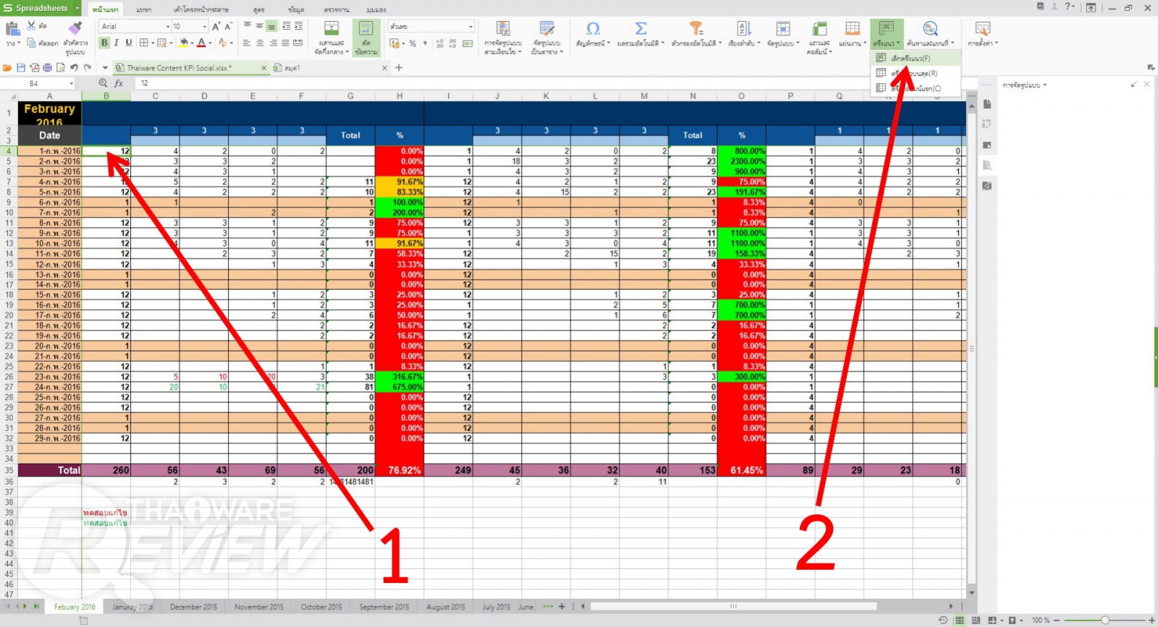This screenshot has width=1158, height=627.
Task: Click the red font color swatch
Action: pos(202,43)
